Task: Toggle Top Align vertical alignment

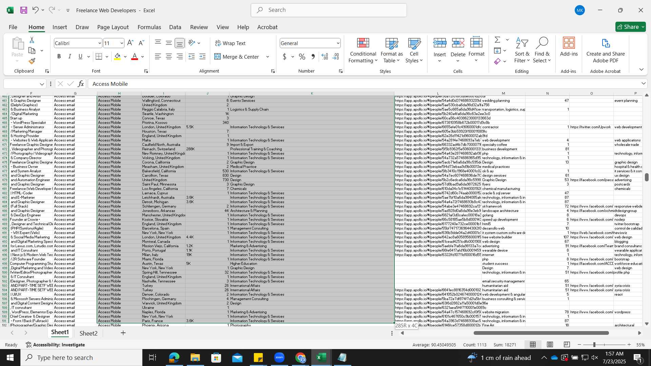Action: click(158, 43)
